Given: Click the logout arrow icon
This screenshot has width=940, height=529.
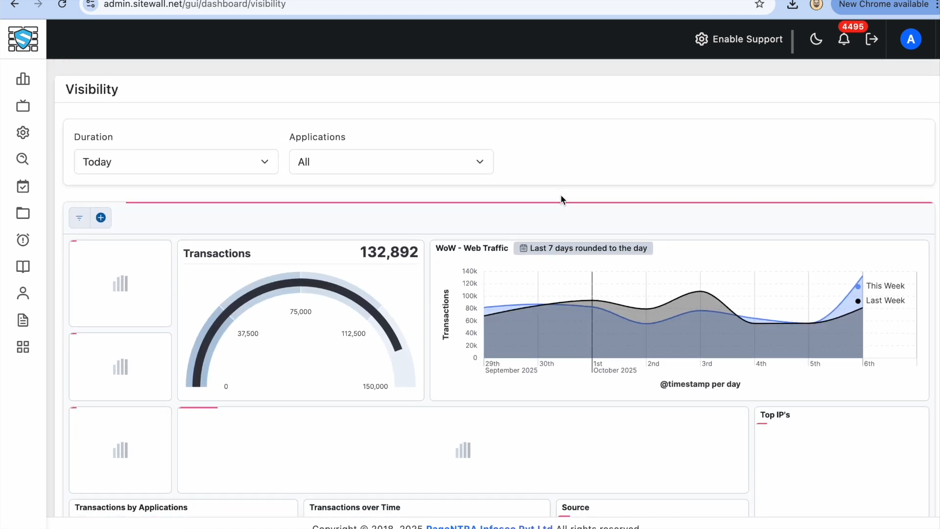Looking at the screenshot, I should pos(872,39).
